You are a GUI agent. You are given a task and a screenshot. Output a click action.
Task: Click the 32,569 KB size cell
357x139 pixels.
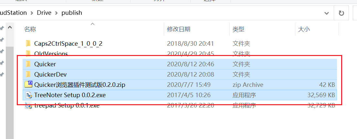(x=321, y=95)
